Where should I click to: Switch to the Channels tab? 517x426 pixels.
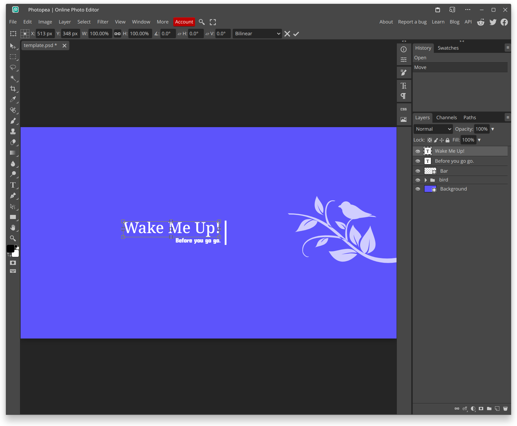[446, 117]
